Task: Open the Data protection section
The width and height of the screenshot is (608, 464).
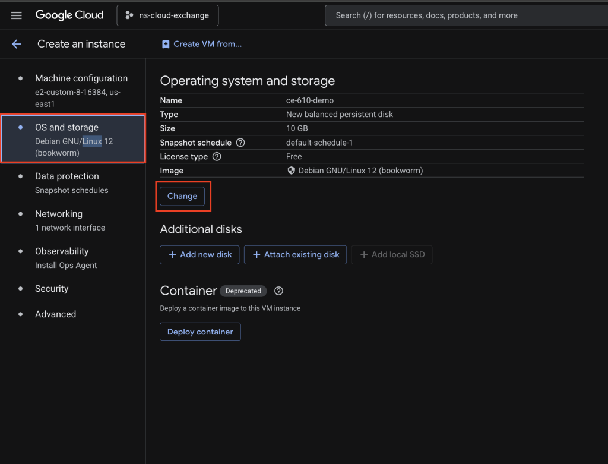Action: pyautogui.click(x=73, y=183)
